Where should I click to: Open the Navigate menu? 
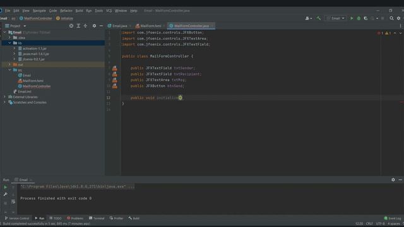(x=39, y=11)
